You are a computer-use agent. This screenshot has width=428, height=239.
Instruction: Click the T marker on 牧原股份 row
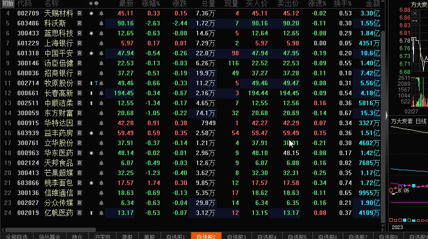[x=96, y=83]
